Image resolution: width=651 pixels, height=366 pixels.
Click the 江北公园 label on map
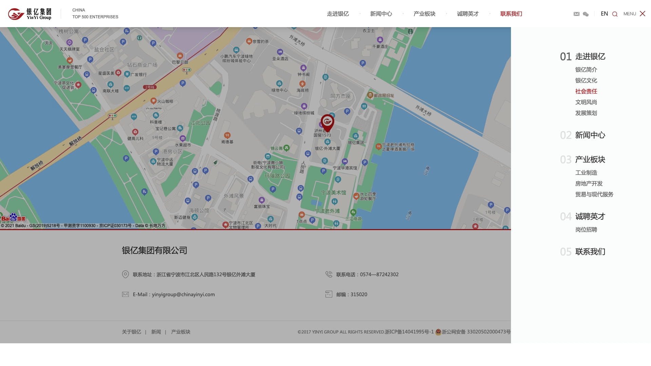click(200, 123)
